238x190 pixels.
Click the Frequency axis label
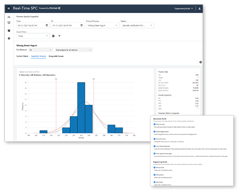23,106
